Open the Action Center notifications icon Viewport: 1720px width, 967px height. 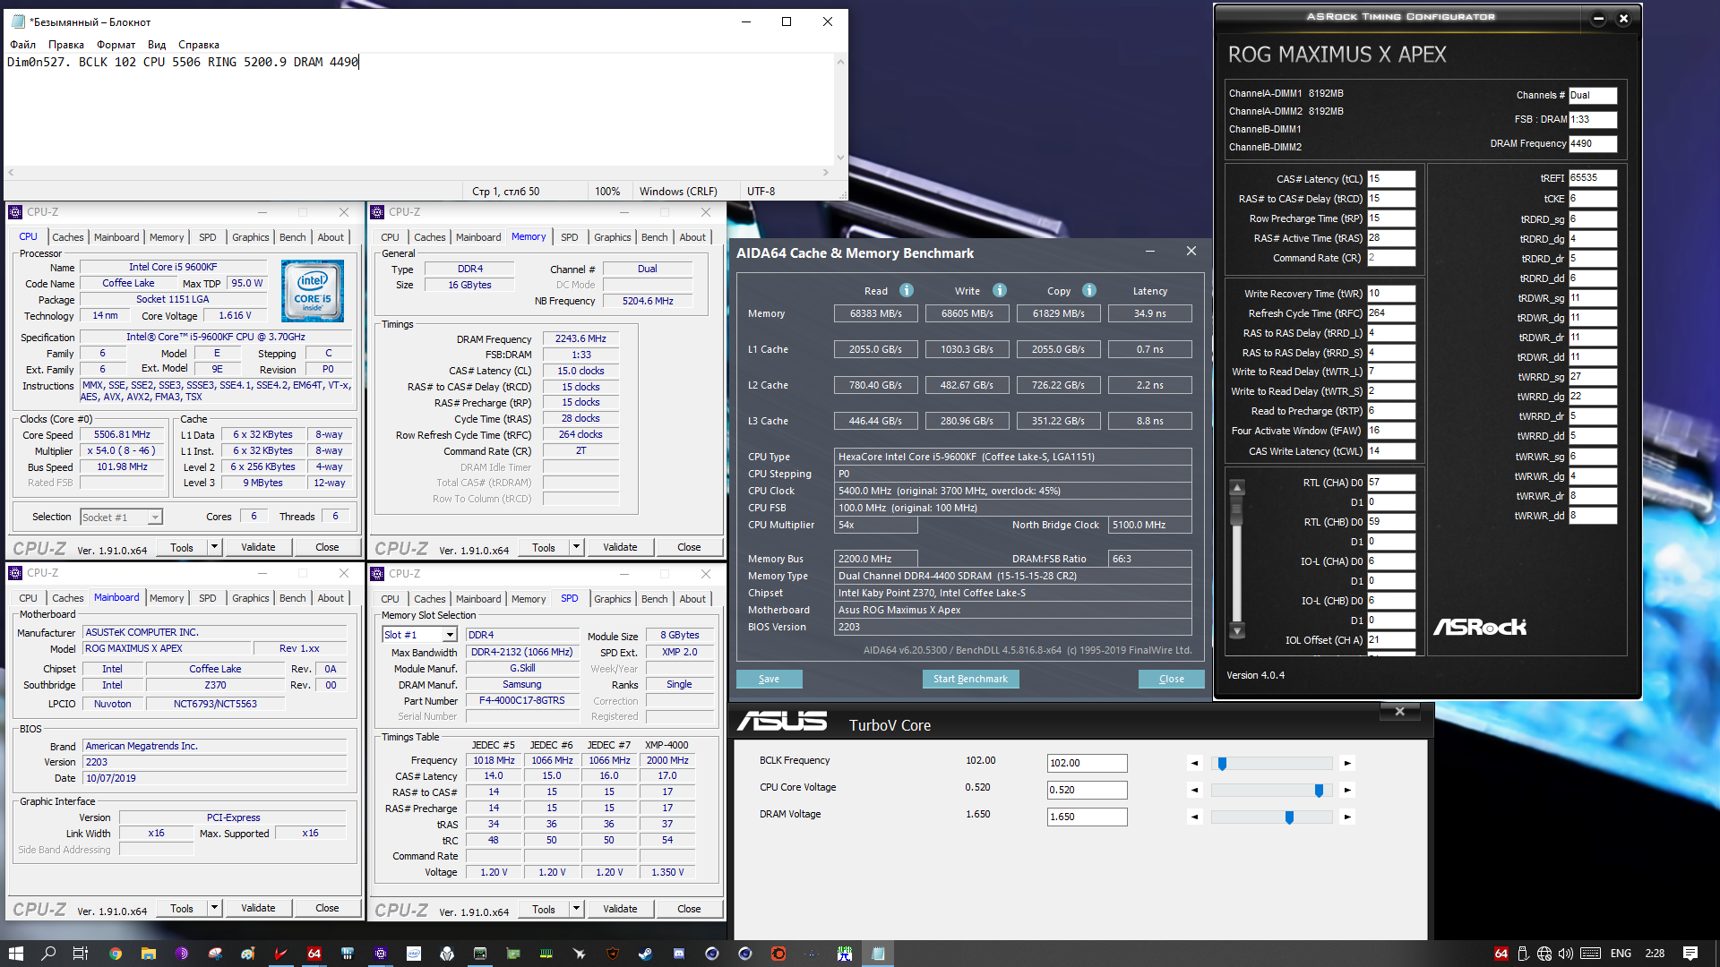coord(1690,954)
